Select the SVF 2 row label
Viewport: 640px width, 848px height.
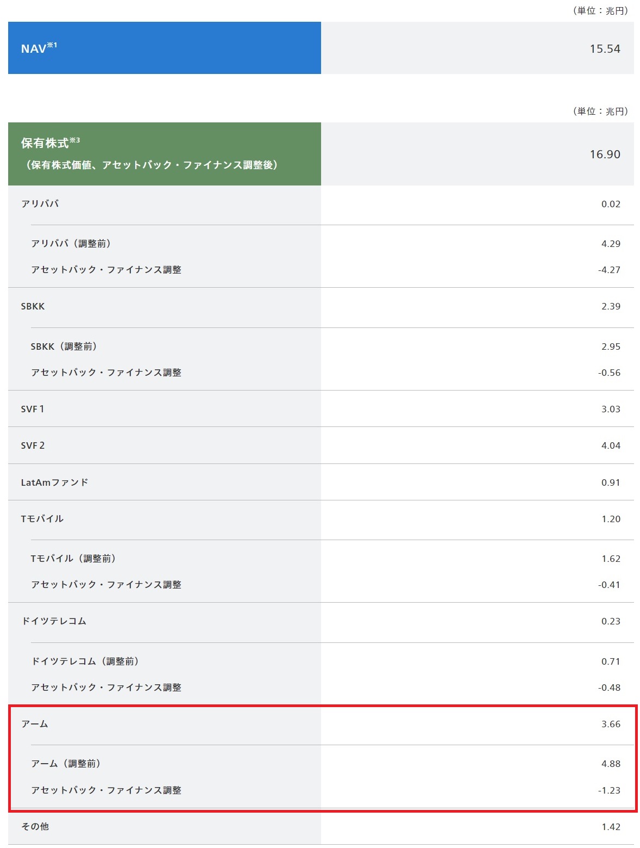[x=33, y=445]
